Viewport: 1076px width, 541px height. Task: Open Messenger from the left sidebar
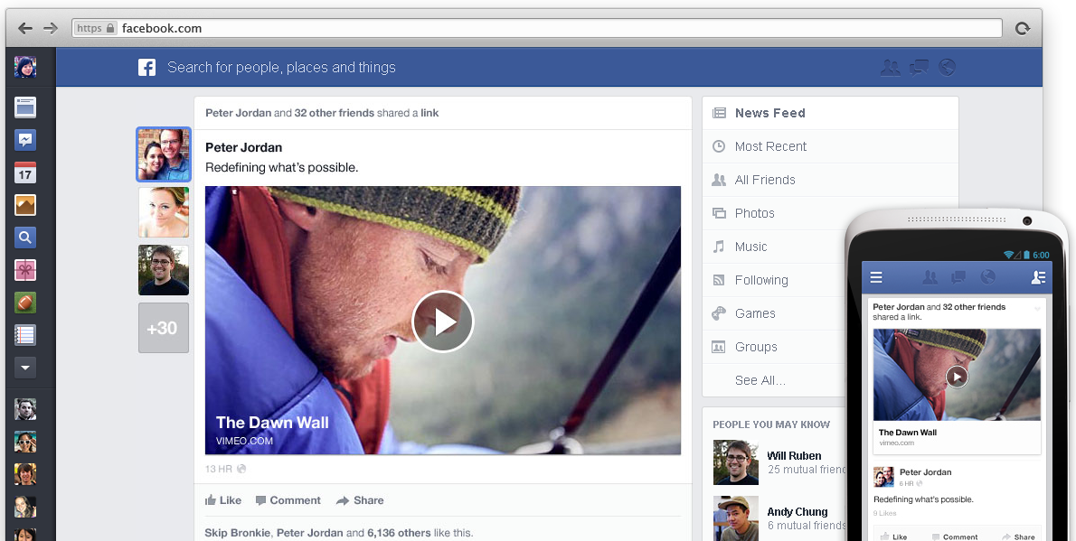[25, 140]
